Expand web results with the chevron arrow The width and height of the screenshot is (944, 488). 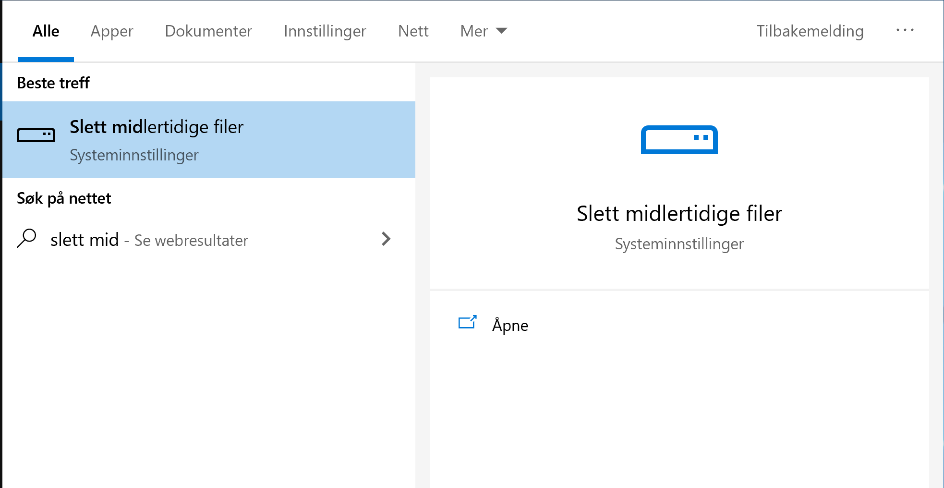tap(386, 239)
